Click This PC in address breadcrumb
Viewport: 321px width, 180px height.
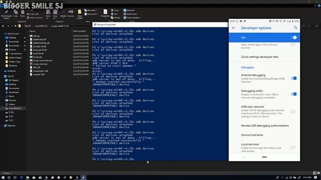tap(28, 26)
